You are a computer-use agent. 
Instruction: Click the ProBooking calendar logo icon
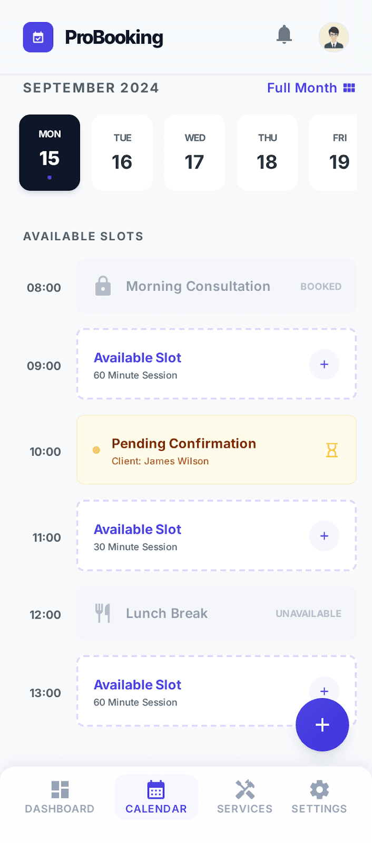(x=38, y=37)
